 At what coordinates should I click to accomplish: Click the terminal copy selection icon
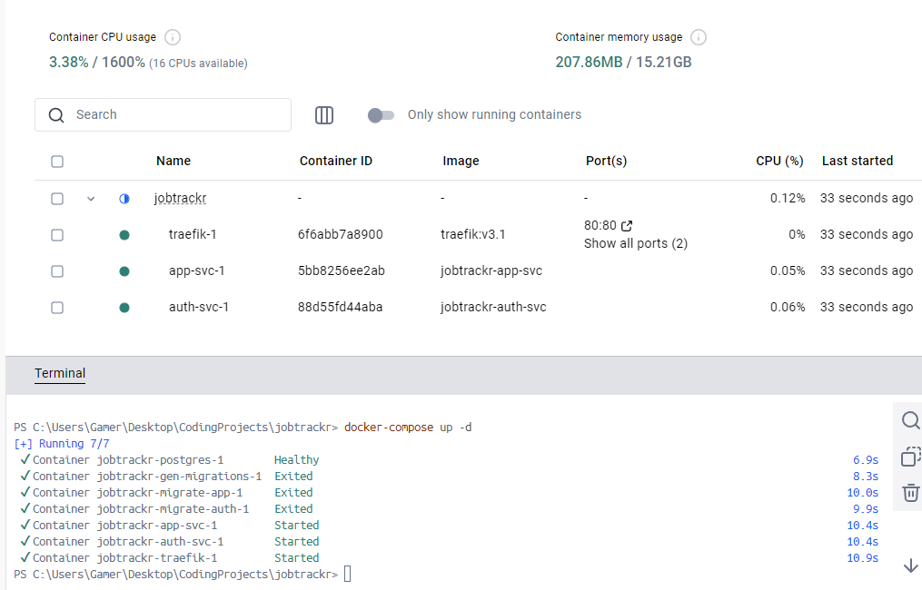tap(910, 457)
